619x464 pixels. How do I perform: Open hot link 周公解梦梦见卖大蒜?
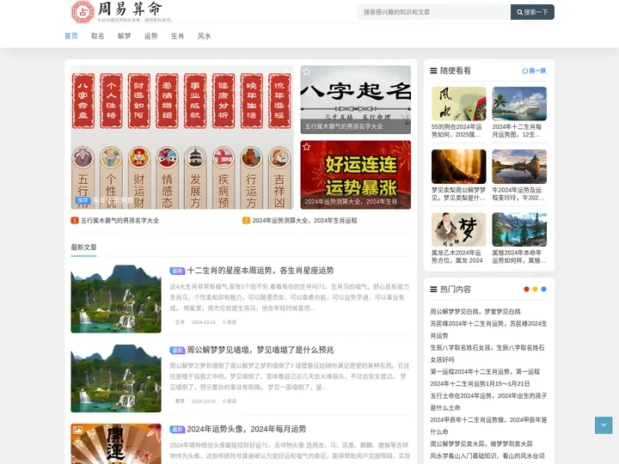coord(481,444)
